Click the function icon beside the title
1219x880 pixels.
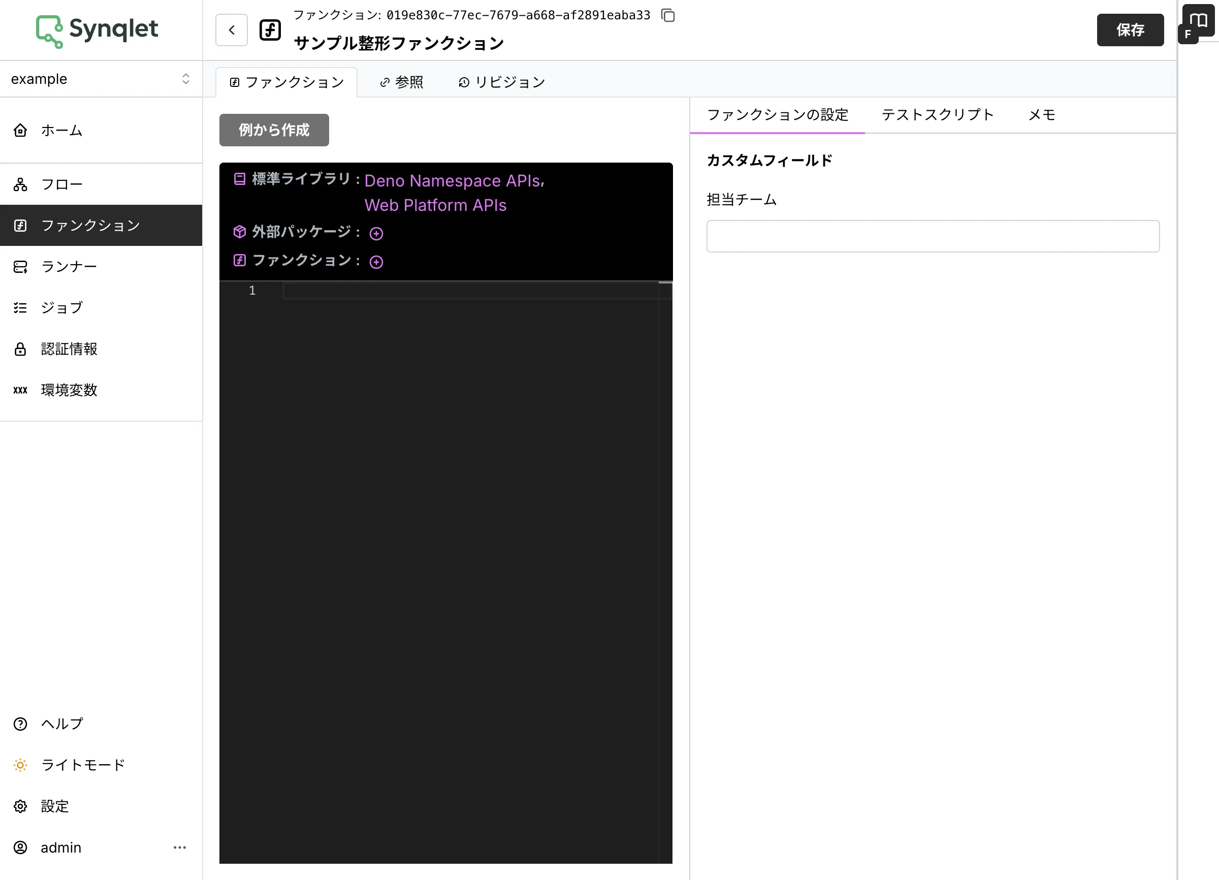pos(270,30)
